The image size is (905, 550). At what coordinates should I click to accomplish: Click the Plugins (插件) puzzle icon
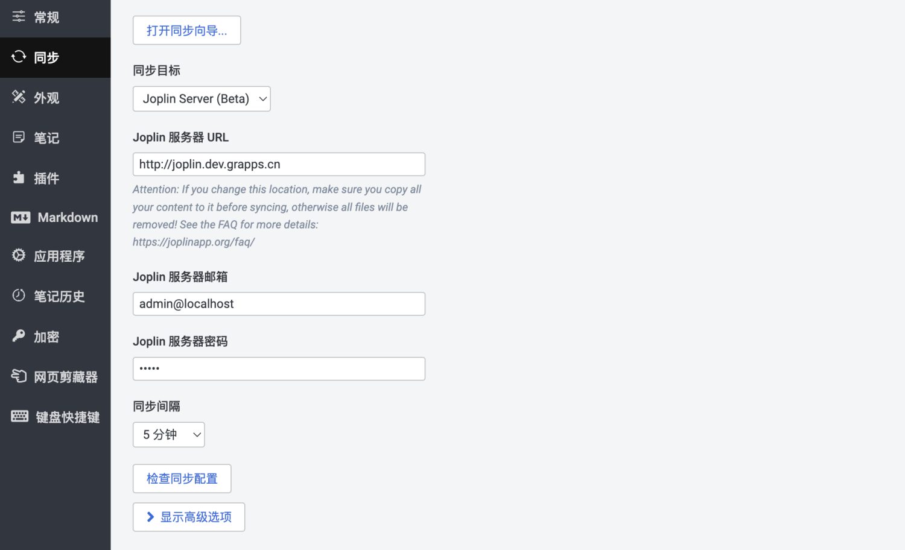coord(19,177)
